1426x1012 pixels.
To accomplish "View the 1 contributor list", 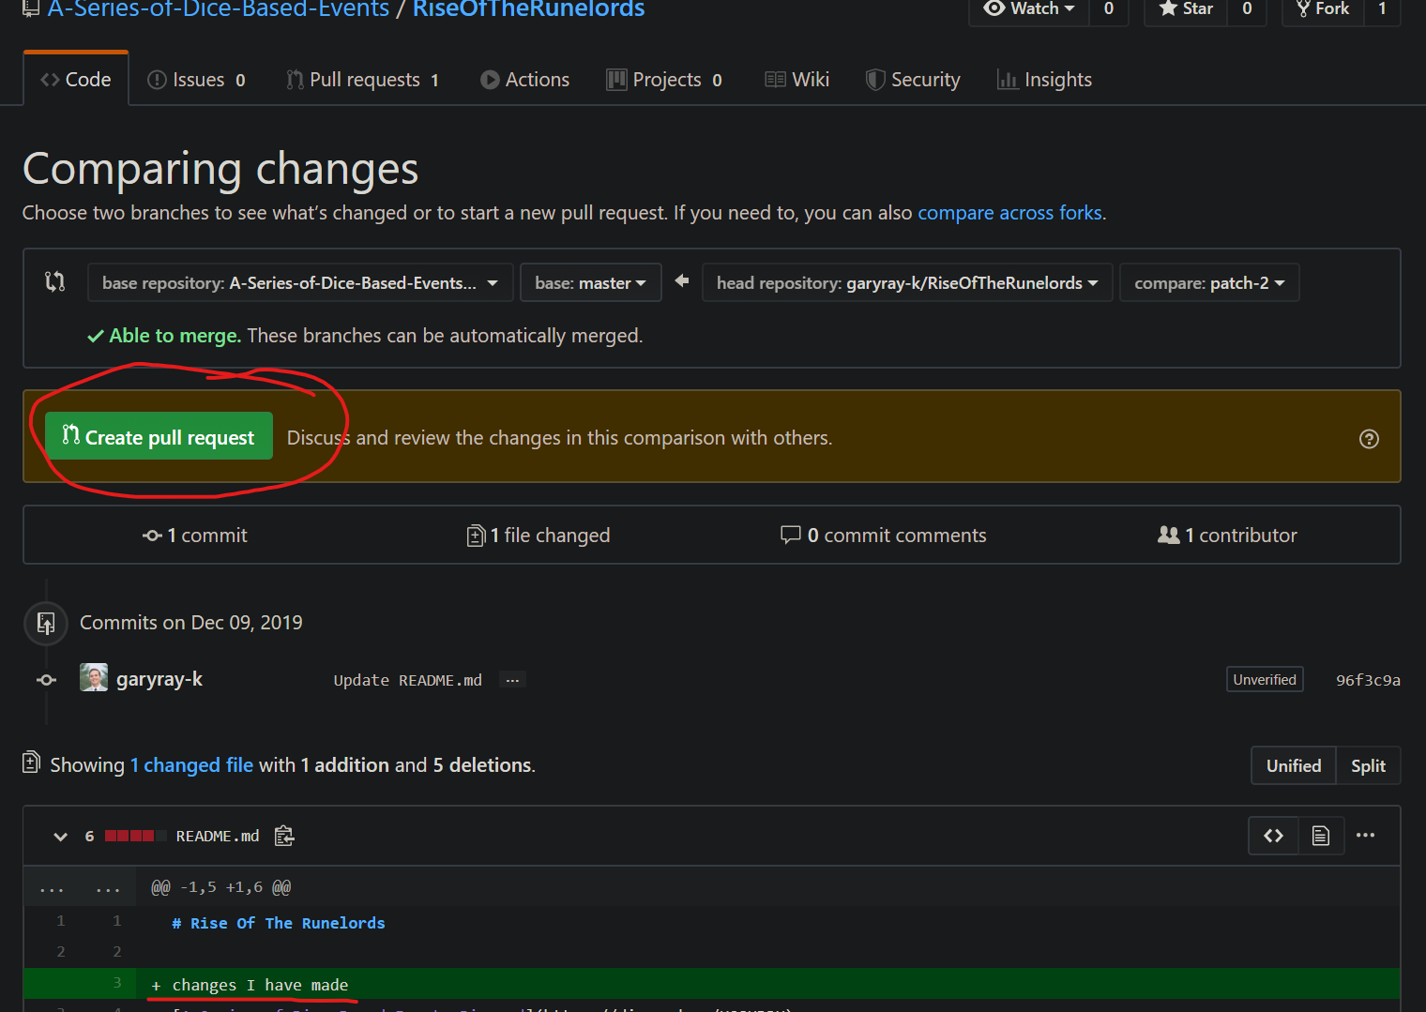I will point(1227,536).
